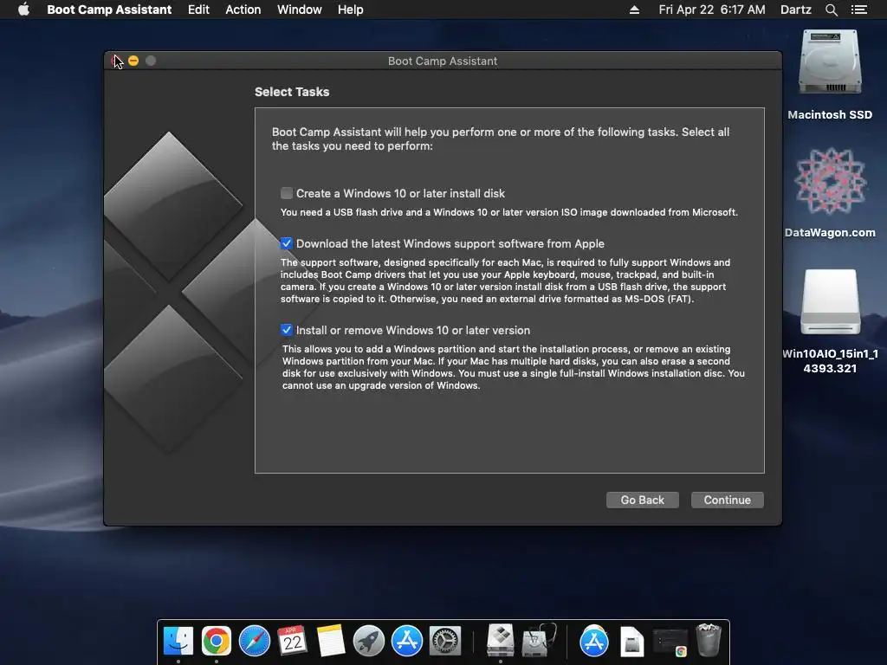This screenshot has height=665, width=887.
Task: Click the eject icon in menu bar
Action: pyautogui.click(x=634, y=10)
